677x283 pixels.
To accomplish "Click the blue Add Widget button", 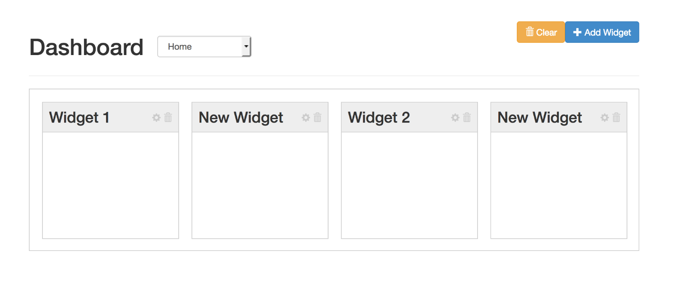I will coord(602,32).
